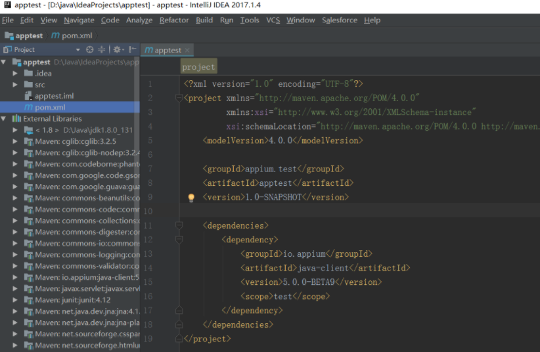Click the java-client artifactId text

323,268
